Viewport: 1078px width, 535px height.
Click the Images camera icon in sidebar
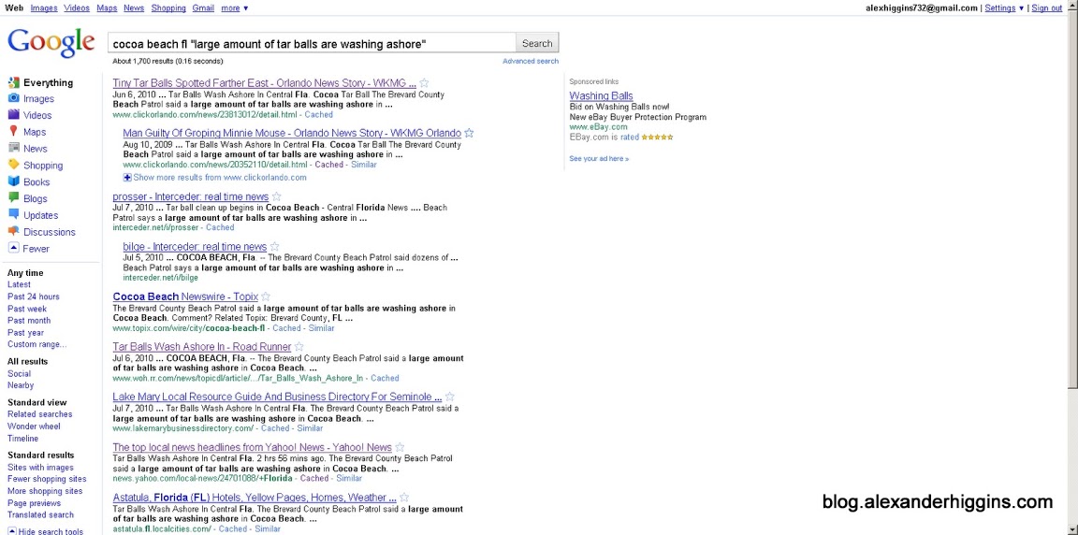click(13, 98)
